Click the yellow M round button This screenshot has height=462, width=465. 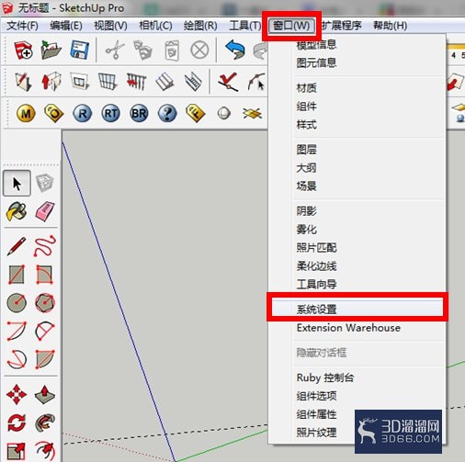coord(26,114)
